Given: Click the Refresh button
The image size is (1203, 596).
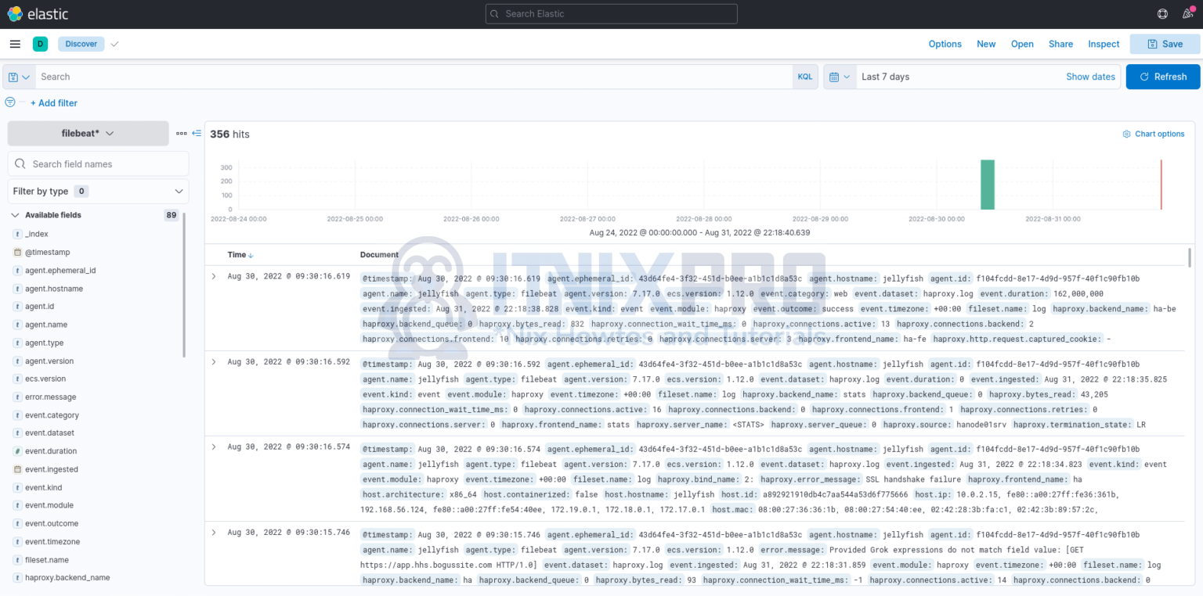Looking at the screenshot, I should [1163, 77].
